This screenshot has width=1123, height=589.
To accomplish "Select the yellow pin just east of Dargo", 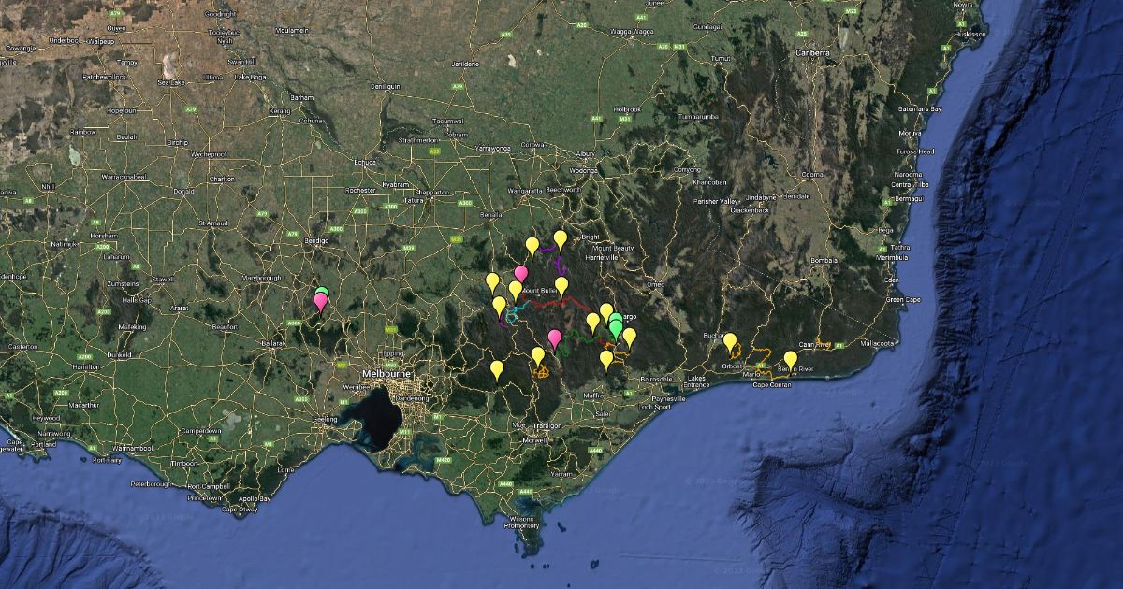I will pyautogui.click(x=629, y=337).
